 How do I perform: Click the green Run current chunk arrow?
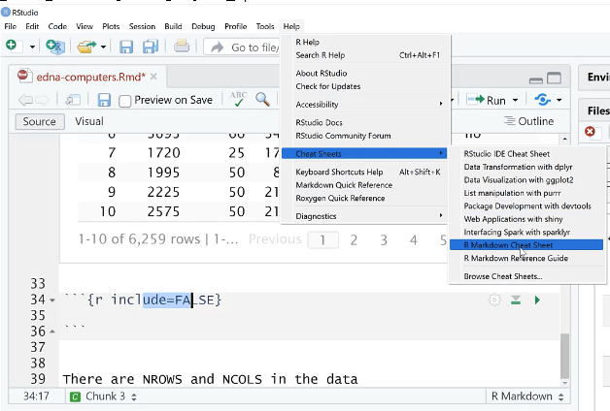537,300
